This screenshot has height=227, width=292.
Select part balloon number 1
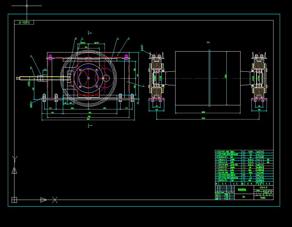143,86
